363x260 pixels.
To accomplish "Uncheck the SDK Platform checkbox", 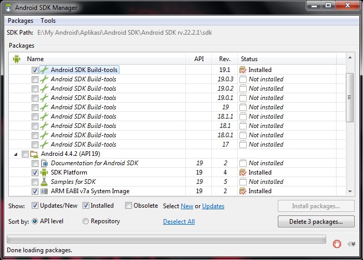I will [x=35, y=172].
